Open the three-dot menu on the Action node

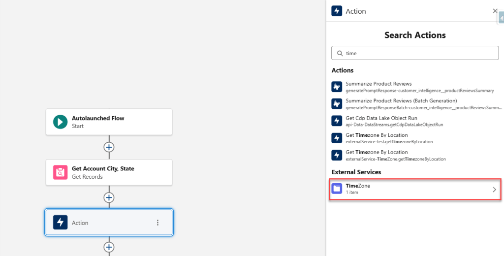pos(157,223)
